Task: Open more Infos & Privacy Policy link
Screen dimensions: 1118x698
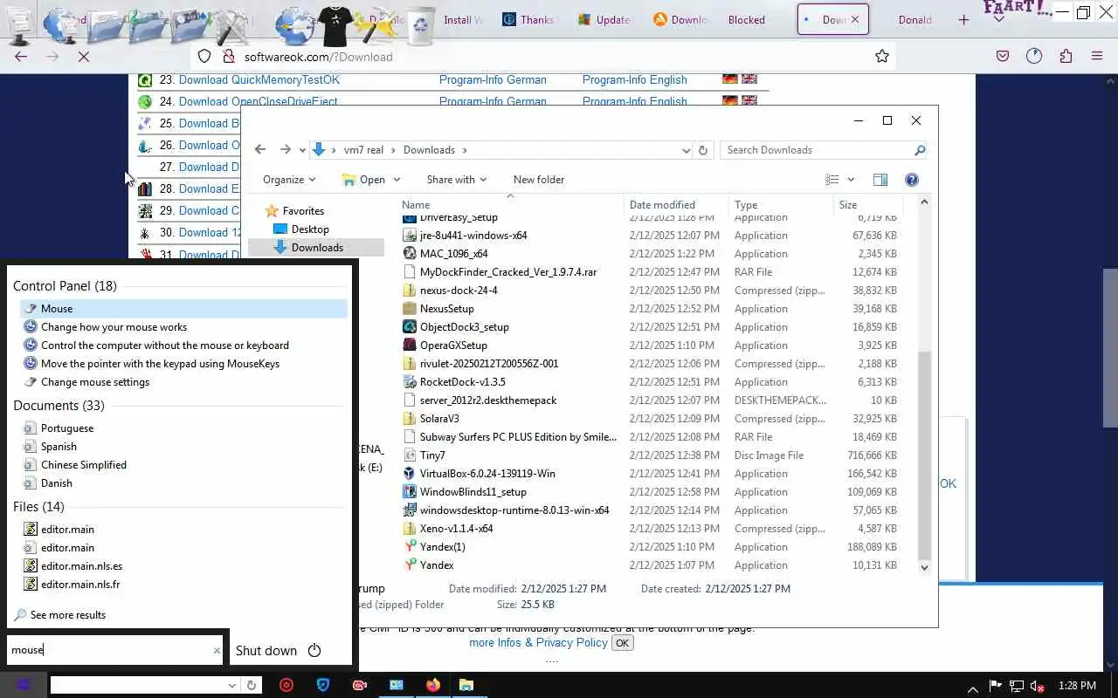Action: [x=538, y=642]
